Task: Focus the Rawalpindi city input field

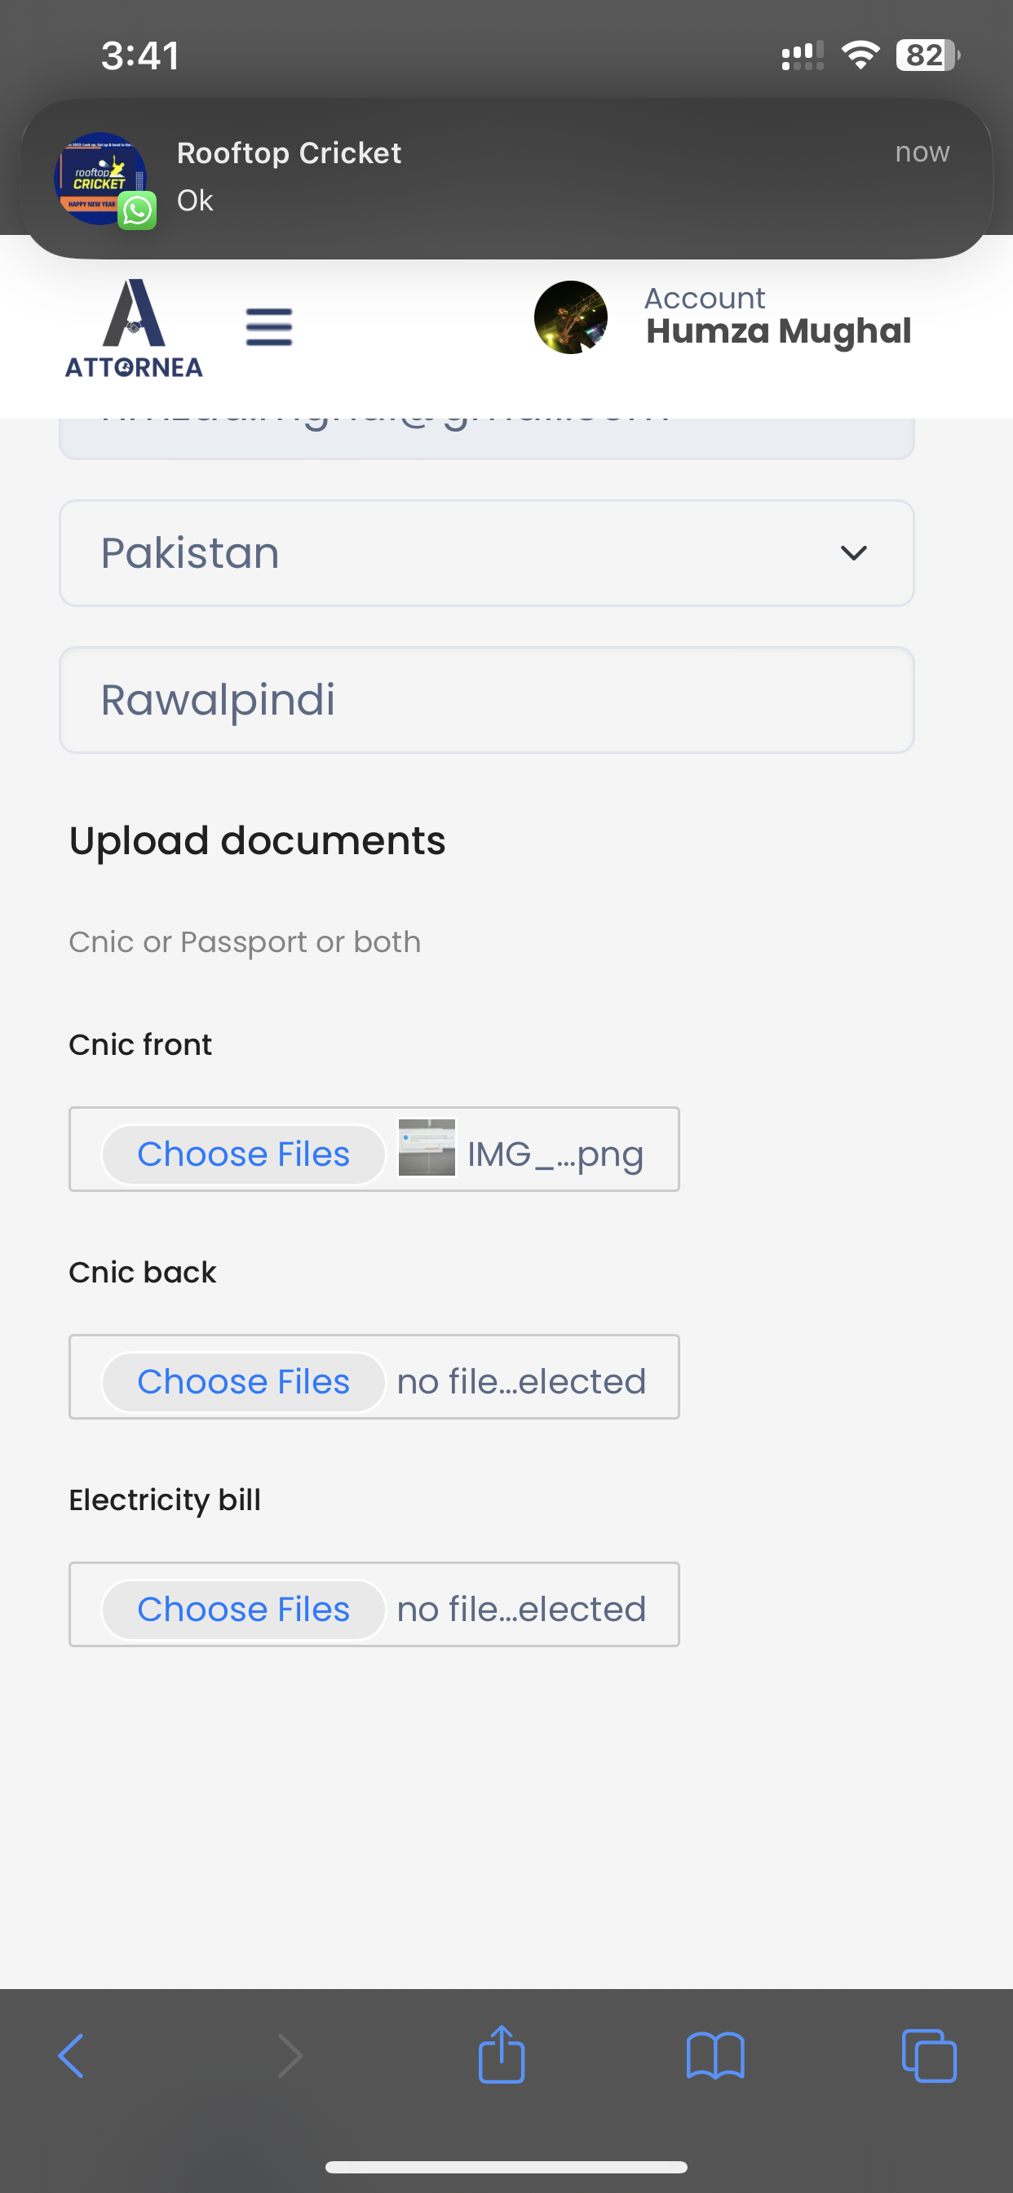Action: 487,700
